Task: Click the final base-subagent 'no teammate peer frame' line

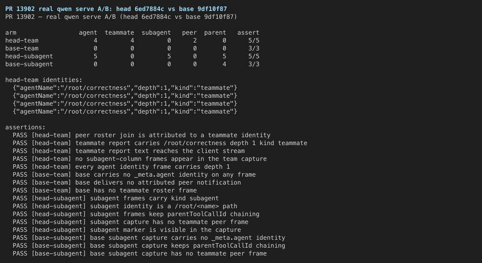Action: click(x=139, y=253)
